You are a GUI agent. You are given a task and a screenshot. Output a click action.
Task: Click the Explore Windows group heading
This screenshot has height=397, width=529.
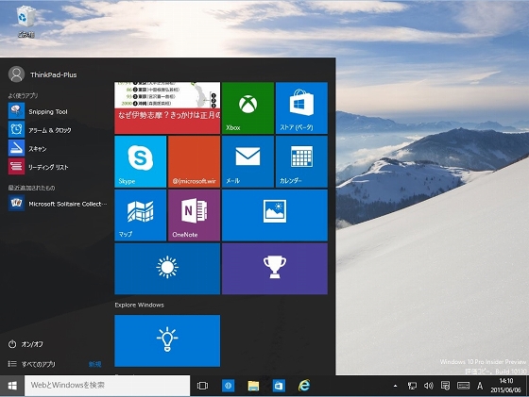point(139,305)
